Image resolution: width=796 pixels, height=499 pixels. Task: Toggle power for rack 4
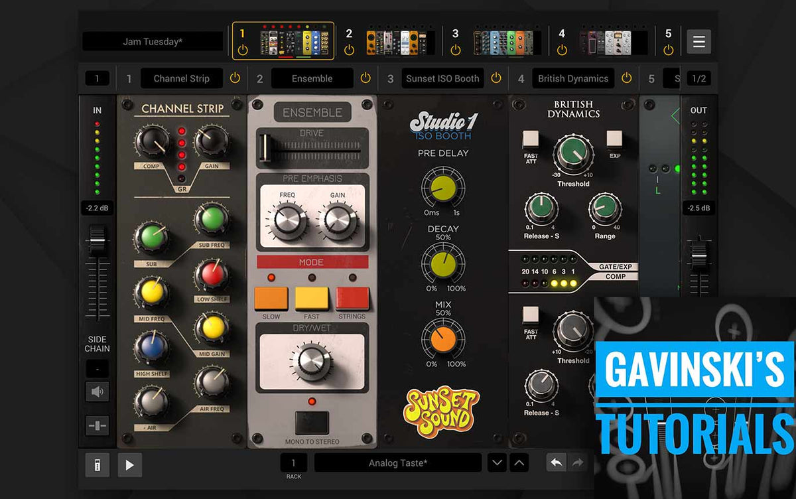(x=562, y=50)
